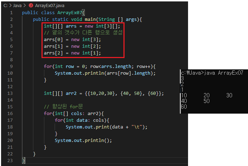
Task: Click 'arrs[1] = new int[2];' line
Action: (x=72, y=46)
